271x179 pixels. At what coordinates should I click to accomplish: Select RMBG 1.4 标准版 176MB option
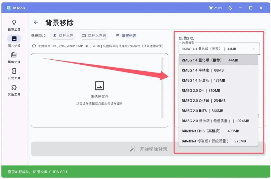(x=218, y=80)
